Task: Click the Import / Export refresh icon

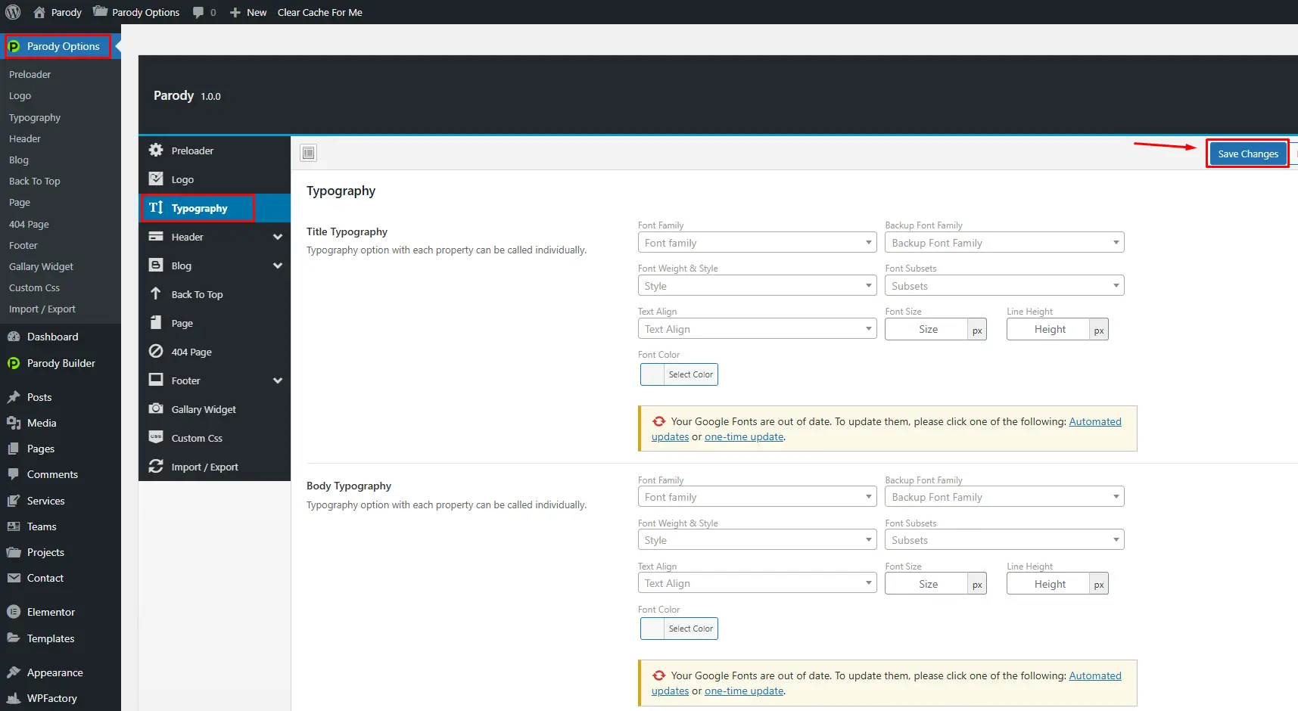Action: click(x=156, y=466)
